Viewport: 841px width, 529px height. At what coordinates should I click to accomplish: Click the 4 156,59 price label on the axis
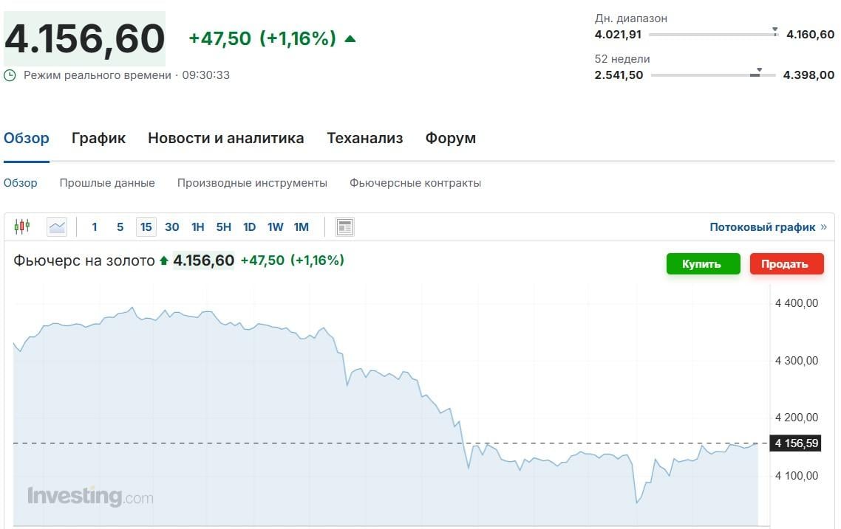(x=794, y=443)
